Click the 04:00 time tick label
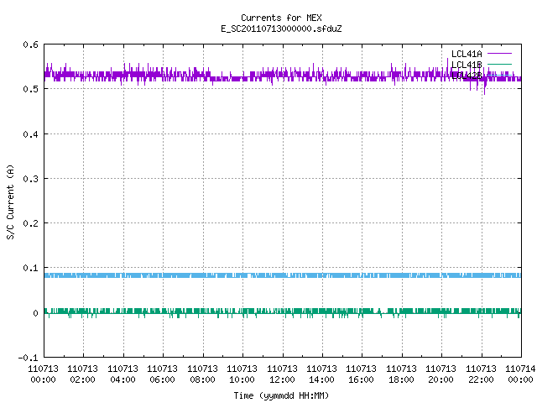Viewport: 537px width, 403px height. [123, 379]
